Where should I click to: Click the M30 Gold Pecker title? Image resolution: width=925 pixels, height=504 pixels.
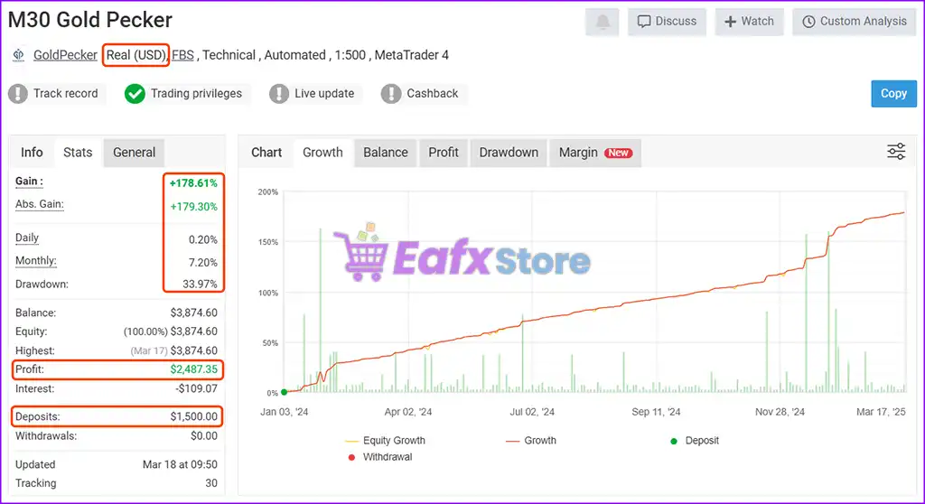pyautogui.click(x=90, y=20)
